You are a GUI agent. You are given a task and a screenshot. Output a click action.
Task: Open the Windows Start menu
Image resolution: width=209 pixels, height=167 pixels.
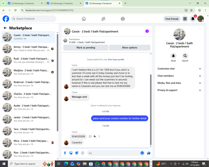(x=4, y=164)
